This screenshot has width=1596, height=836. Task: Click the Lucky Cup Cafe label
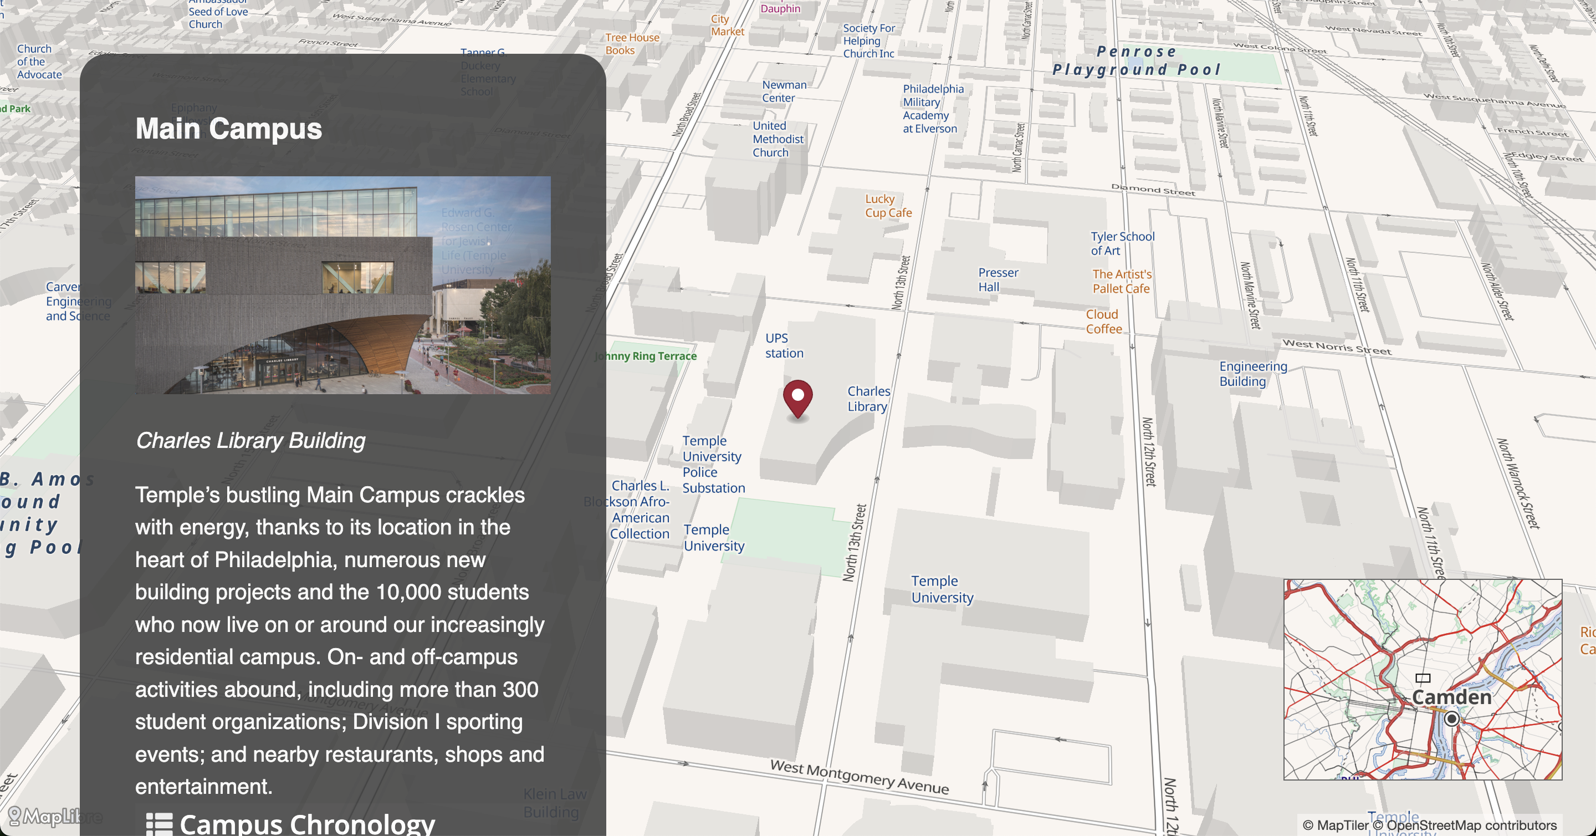[888, 206]
